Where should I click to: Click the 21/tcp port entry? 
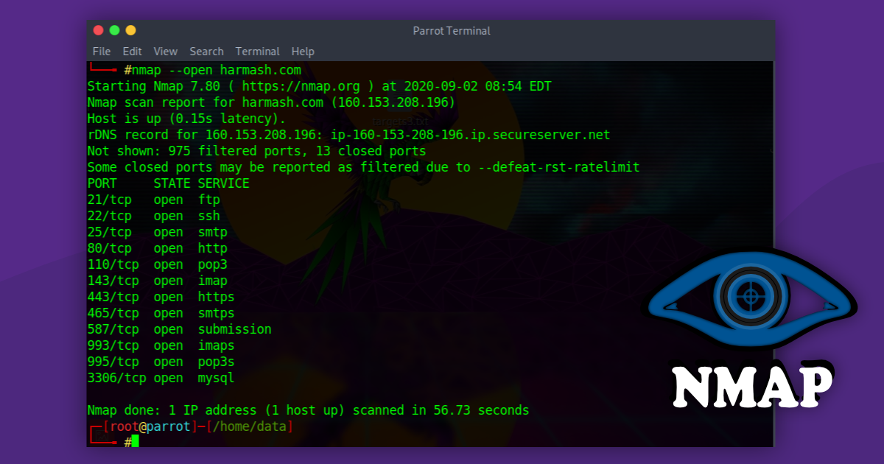[x=109, y=200]
